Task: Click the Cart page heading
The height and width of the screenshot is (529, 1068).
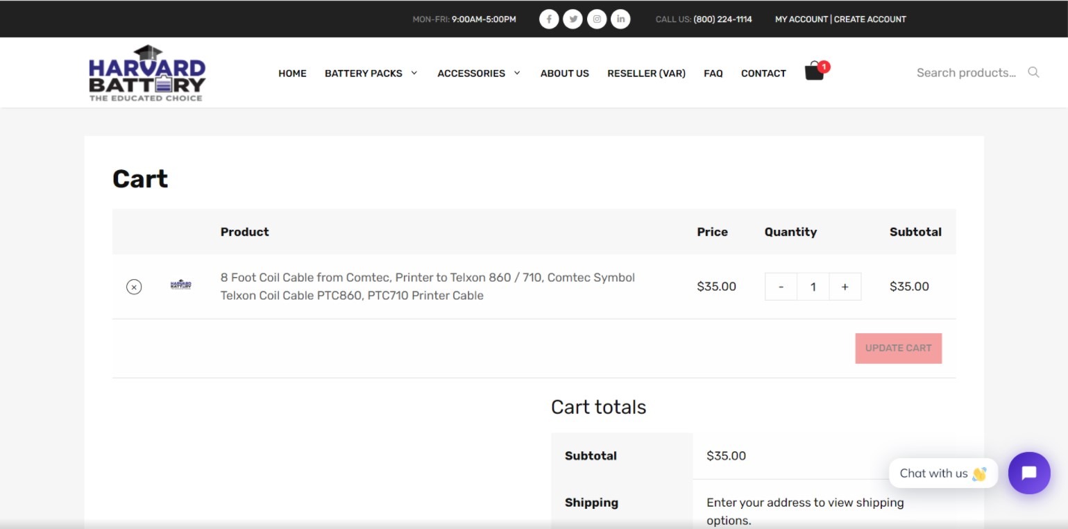Action: 140,179
